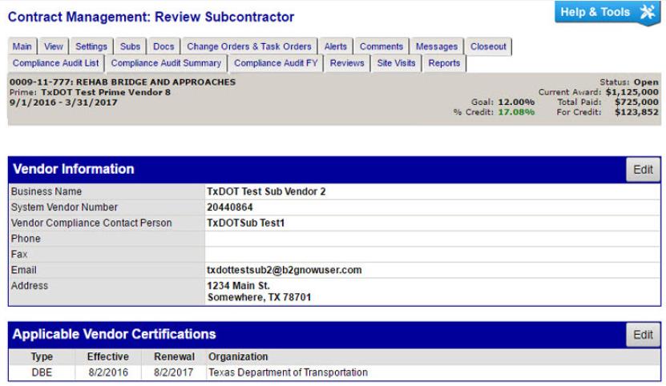
Task: Show the Reviews tab
Action: click(347, 63)
